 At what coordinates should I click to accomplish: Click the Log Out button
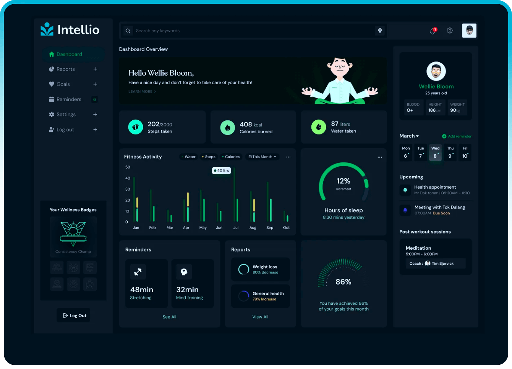(73, 315)
